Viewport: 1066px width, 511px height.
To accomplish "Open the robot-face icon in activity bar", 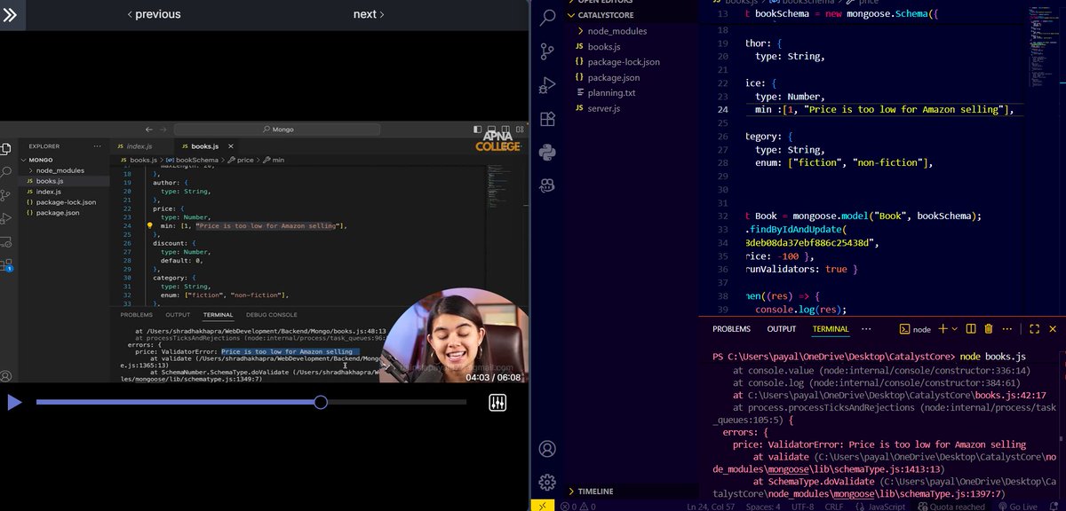I will [x=548, y=186].
